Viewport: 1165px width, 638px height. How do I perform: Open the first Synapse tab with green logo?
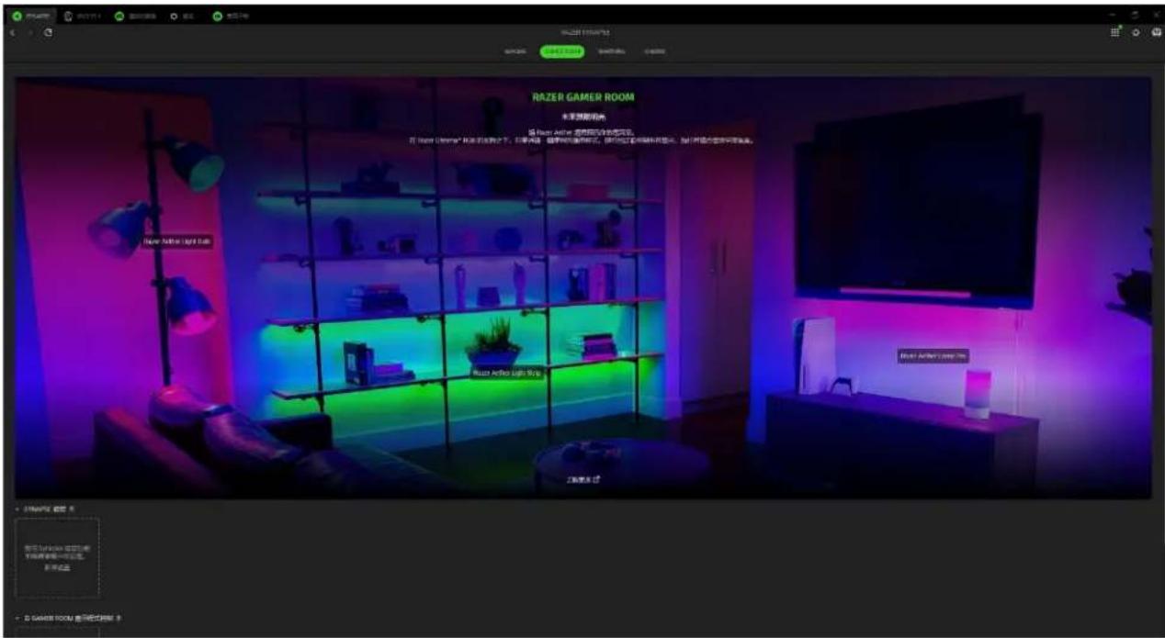[29, 16]
